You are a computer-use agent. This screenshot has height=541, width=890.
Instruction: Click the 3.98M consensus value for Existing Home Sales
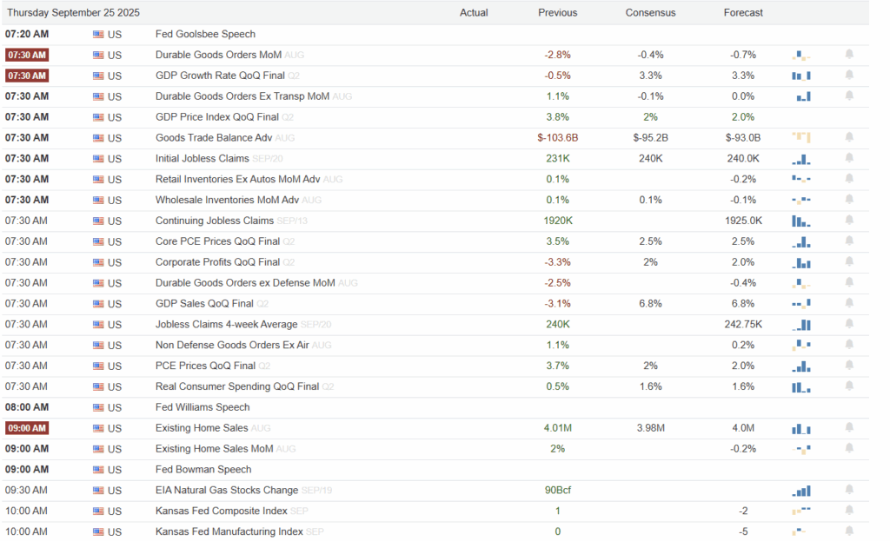[650, 428]
